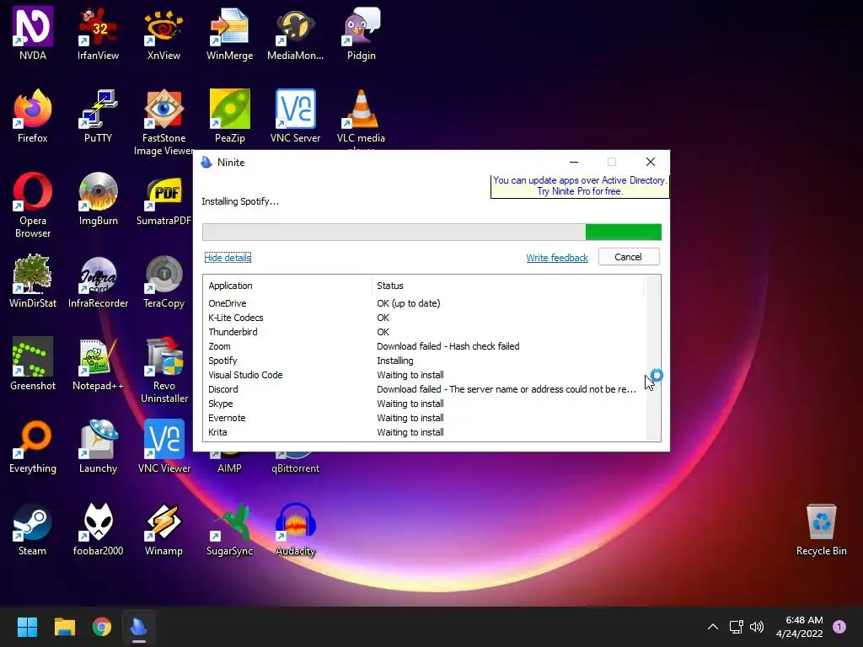Collapse the list via Hide details
The height and width of the screenshot is (647, 863).
228,258
